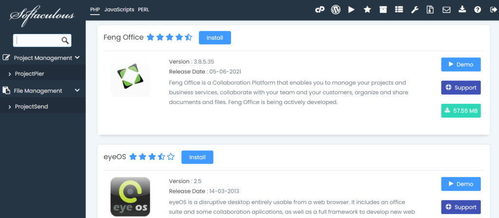Viewport: 499px width, 218px height.
Task: Click the 57.55 MB download button
Action: pyautogui.click(x=461, y=111)
